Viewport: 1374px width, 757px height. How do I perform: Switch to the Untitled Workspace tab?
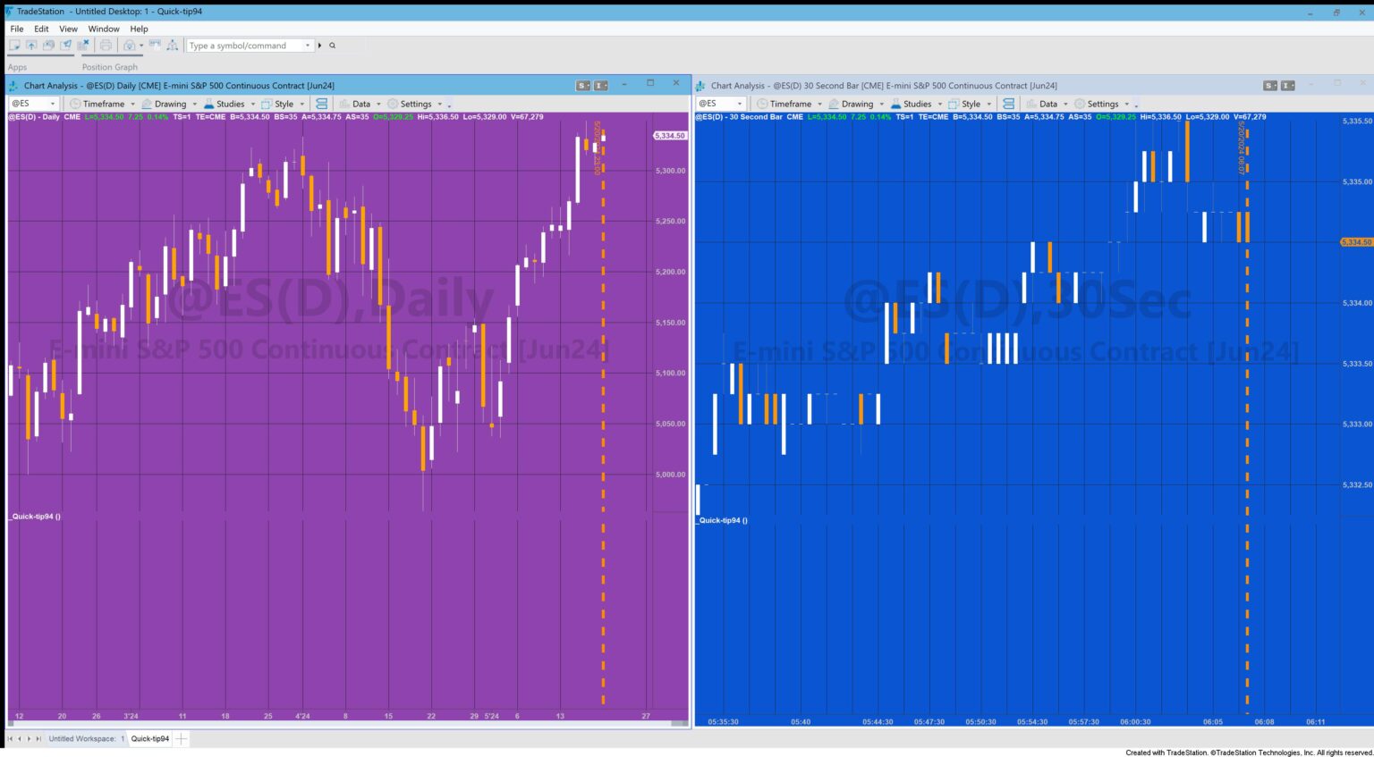coord(83,738)
